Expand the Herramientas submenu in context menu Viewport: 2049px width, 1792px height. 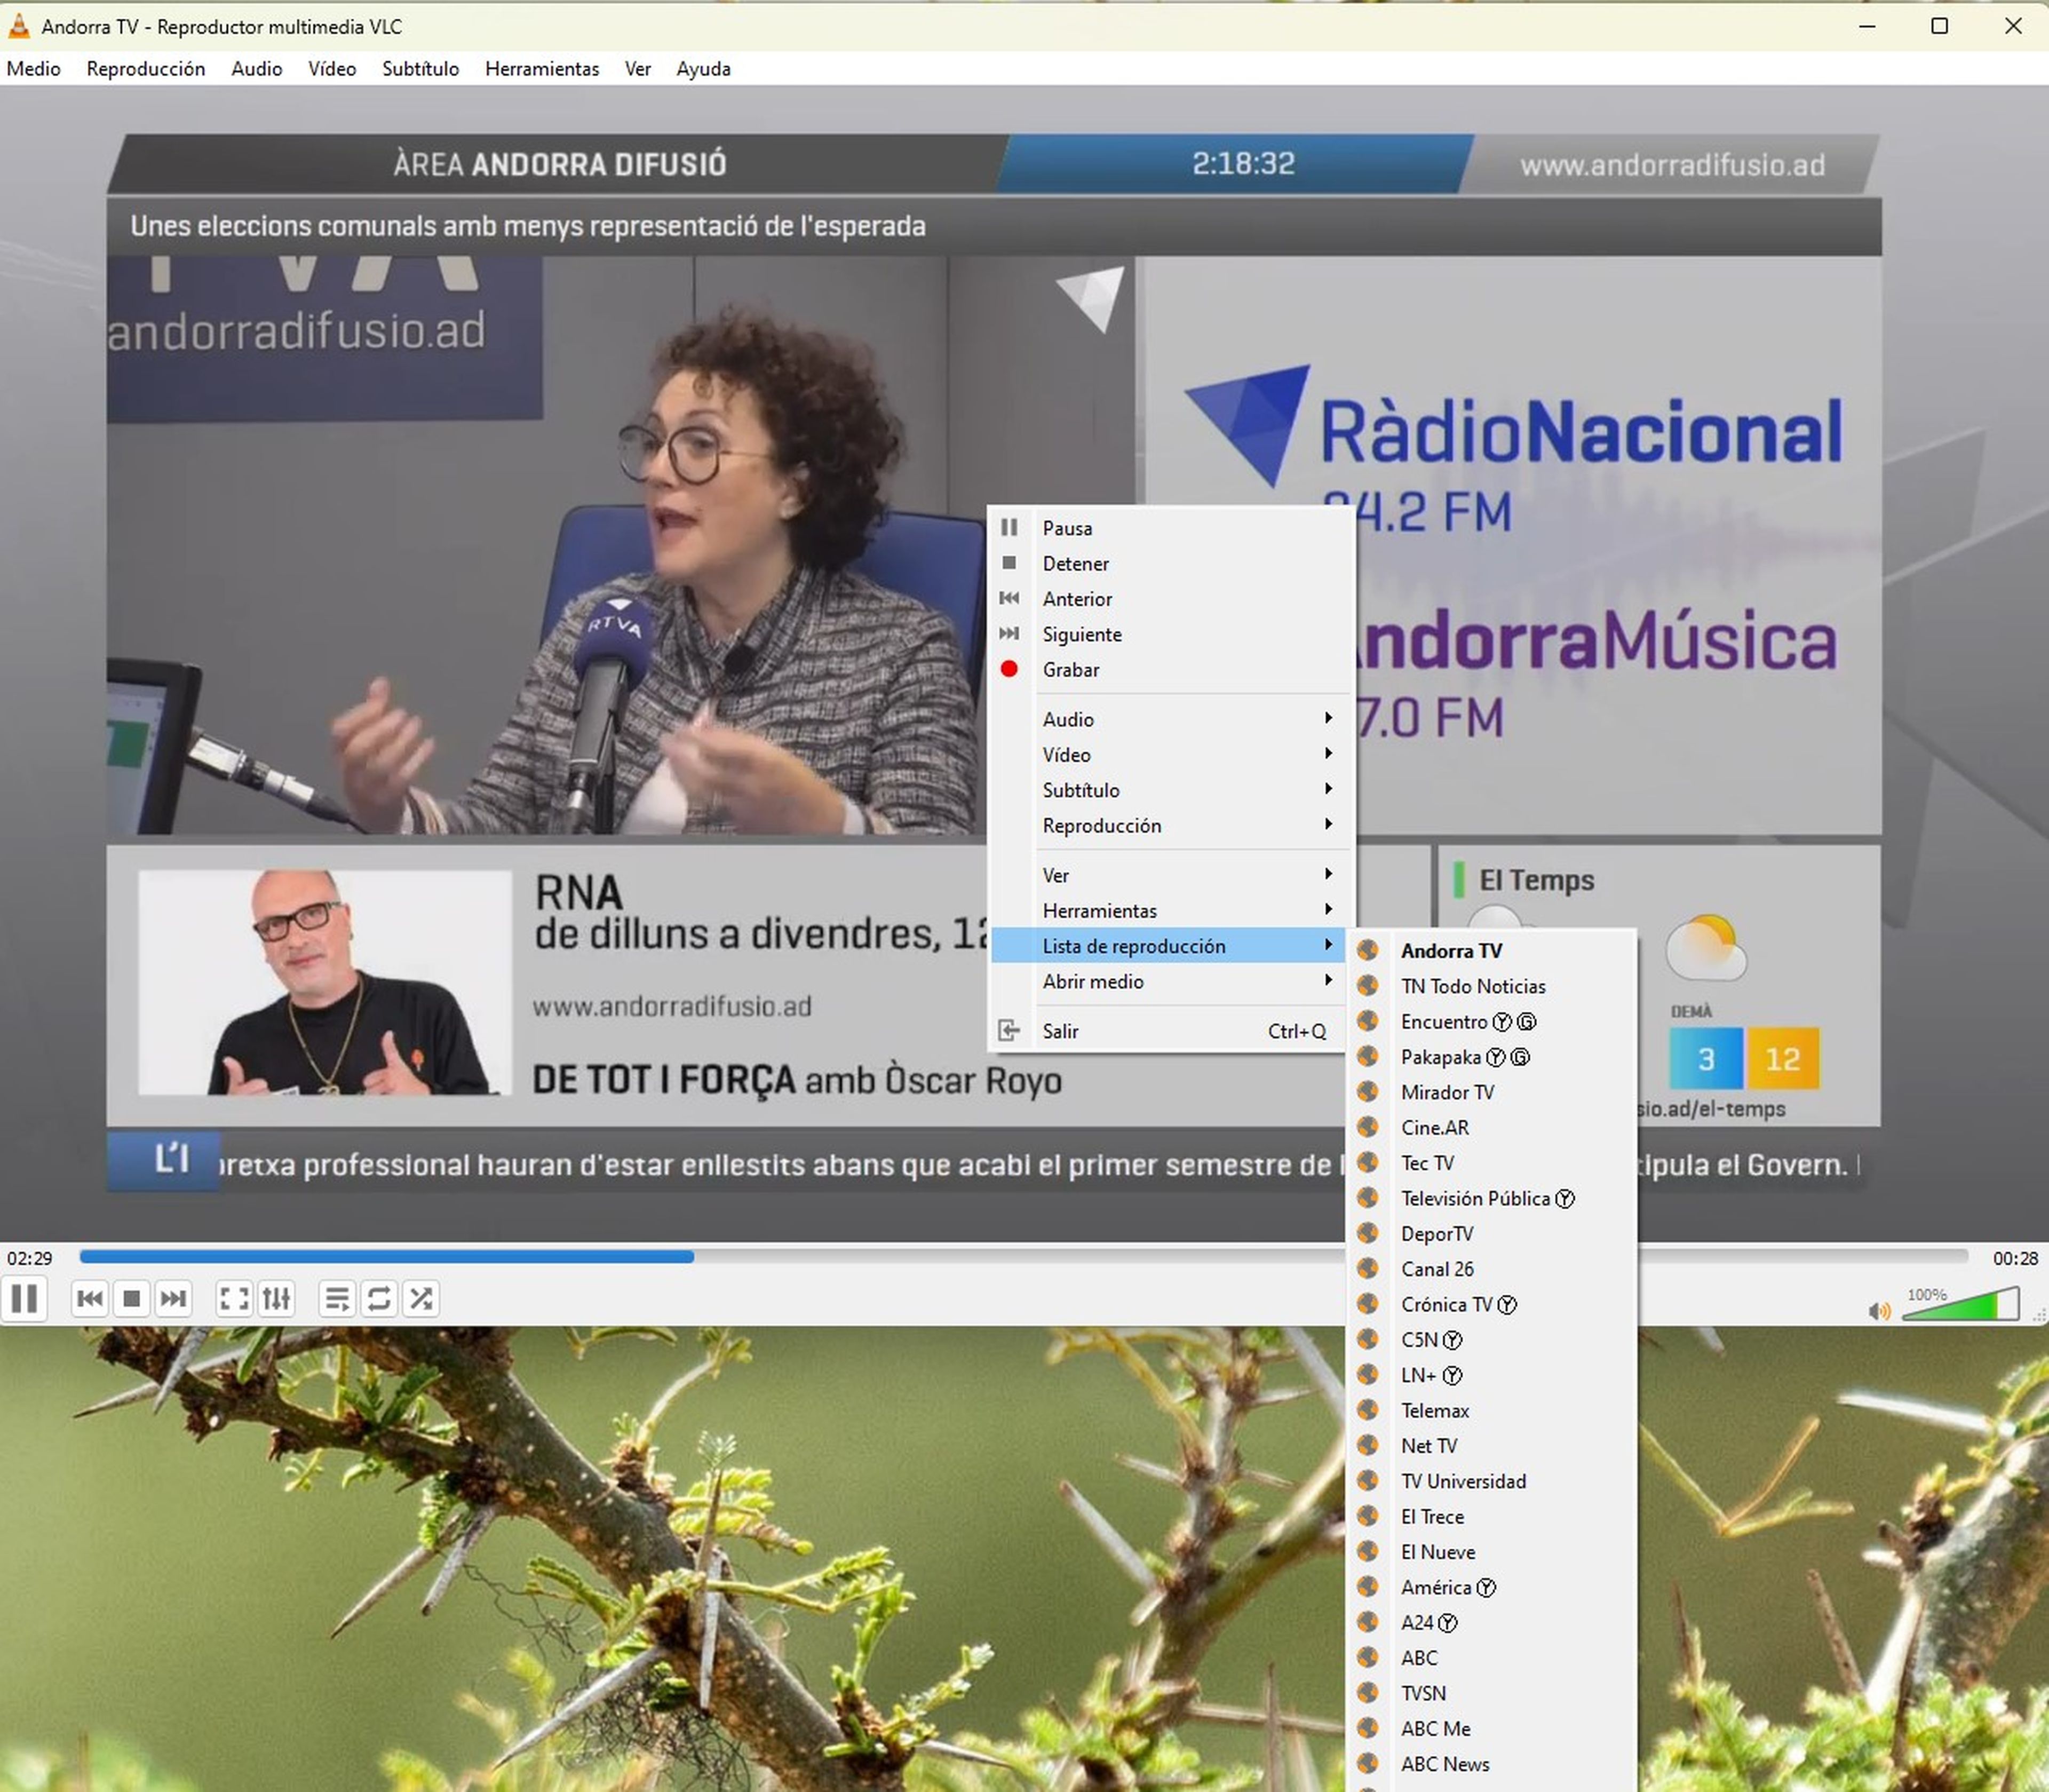pyautogui.click(x=1170, y=911)
